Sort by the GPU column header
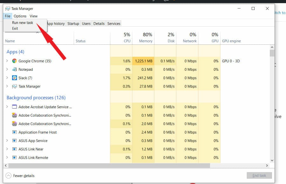 click(209, 38)
